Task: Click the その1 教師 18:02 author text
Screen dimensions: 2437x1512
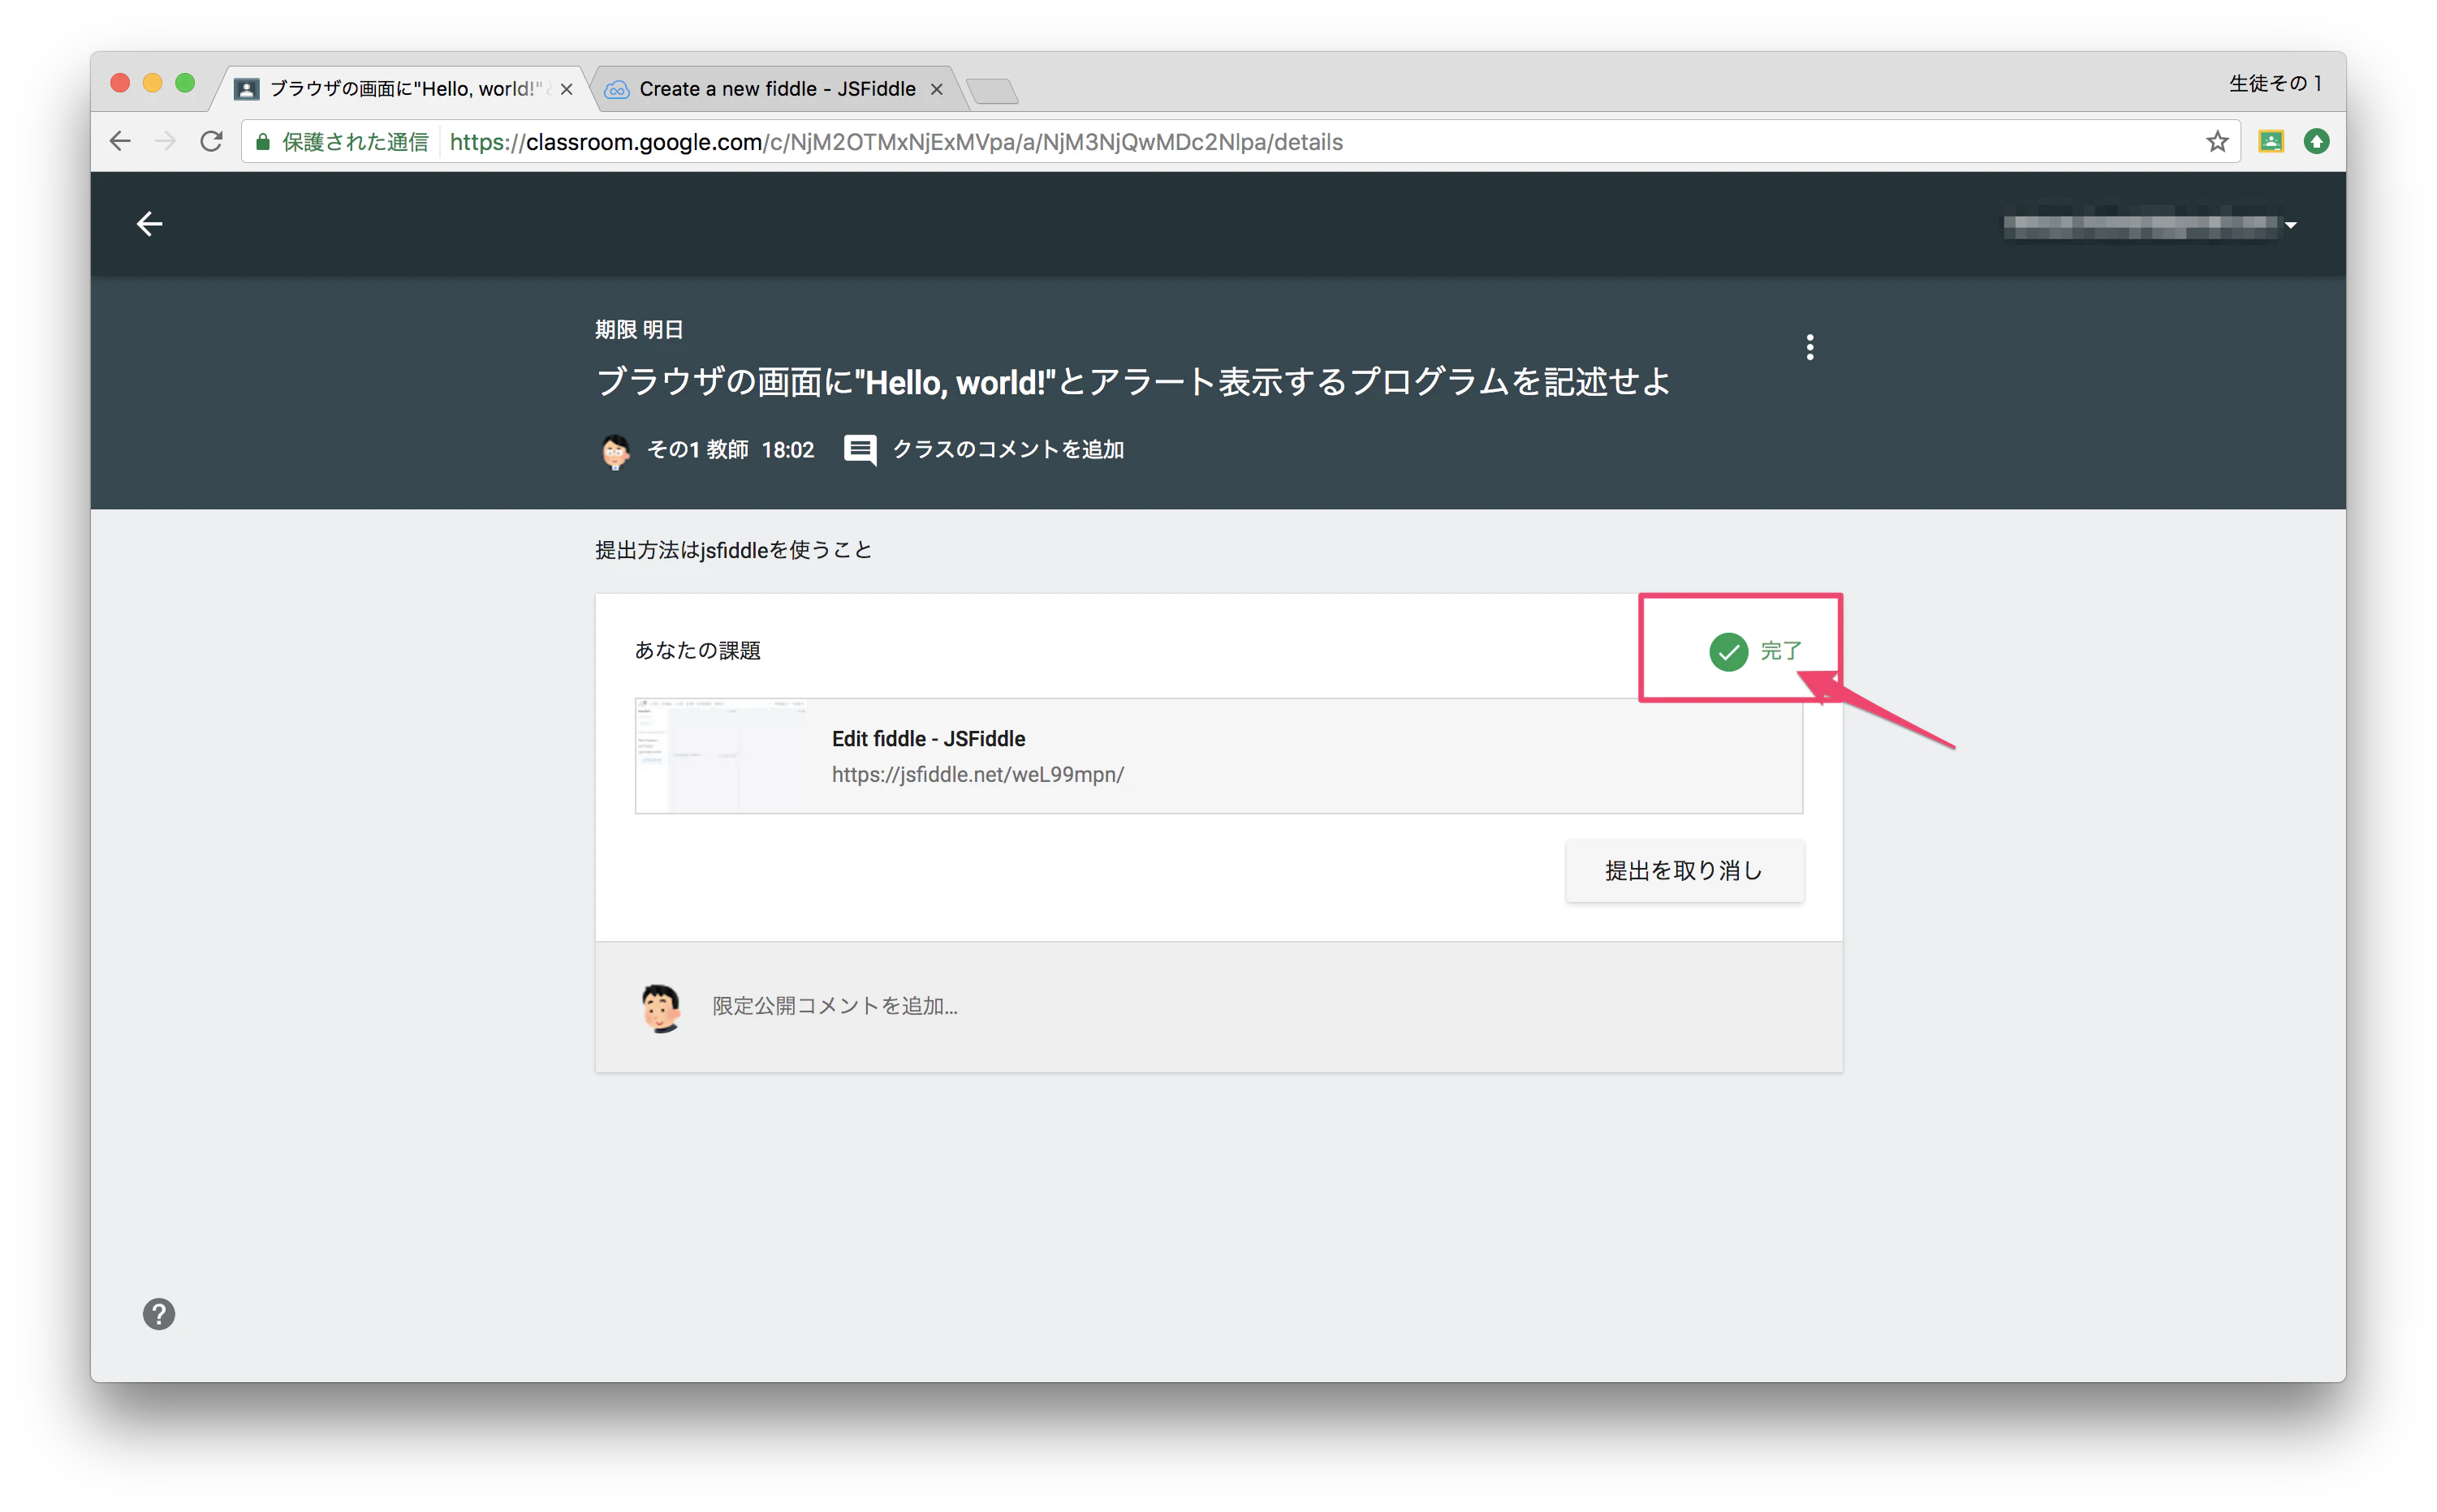Action: coord(731,449)
